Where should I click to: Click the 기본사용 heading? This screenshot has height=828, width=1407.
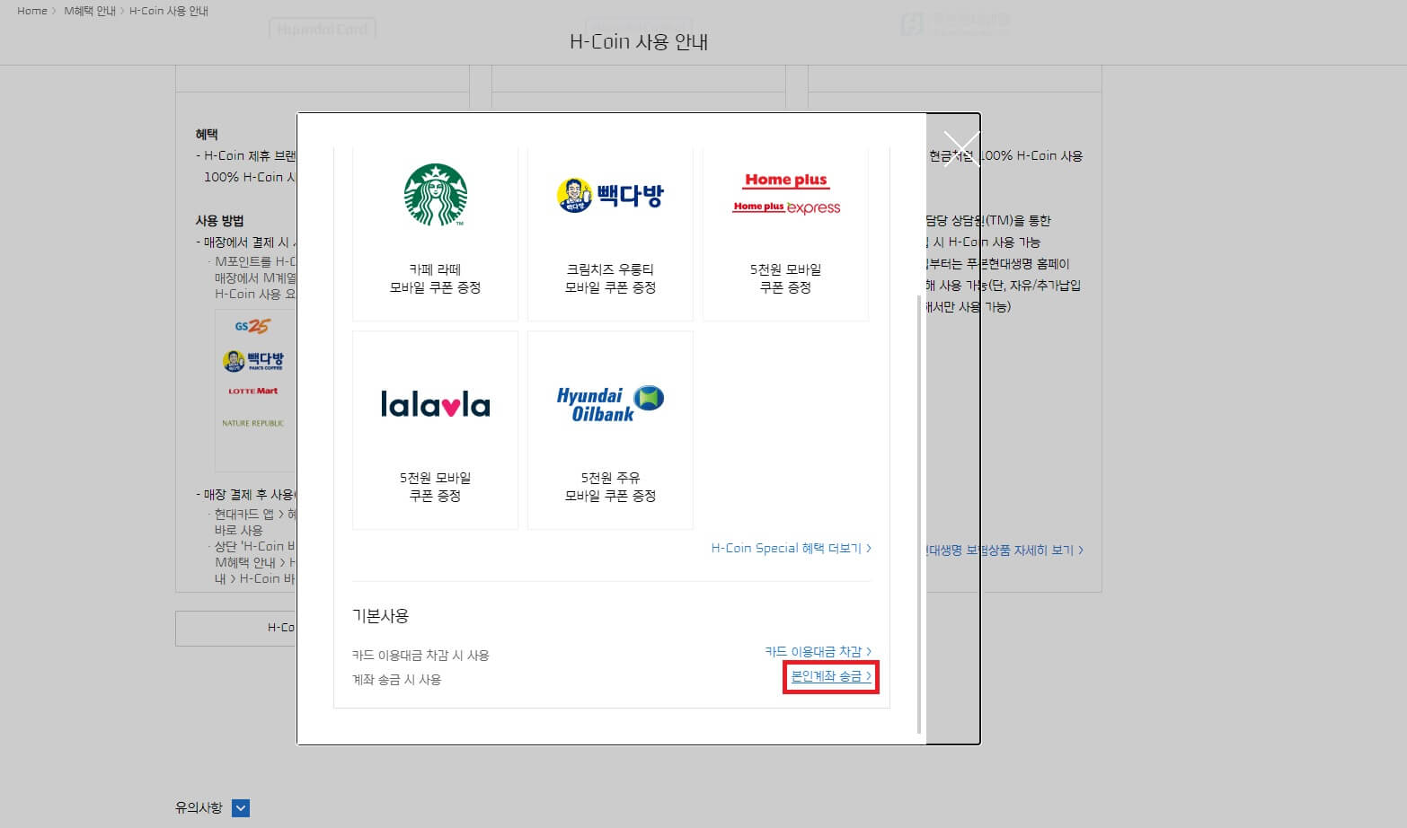(x=381, y=616)
